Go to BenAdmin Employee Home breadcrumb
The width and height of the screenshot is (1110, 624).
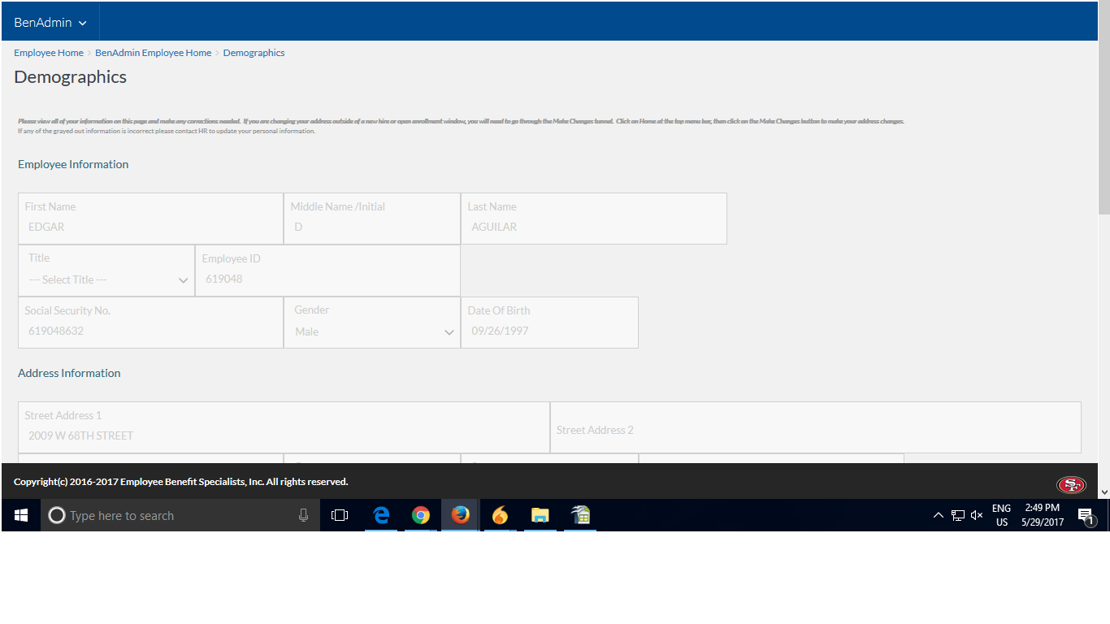153,53
